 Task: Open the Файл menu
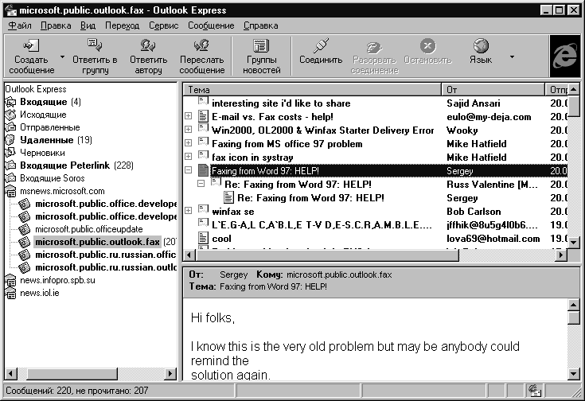pos(20,25)
